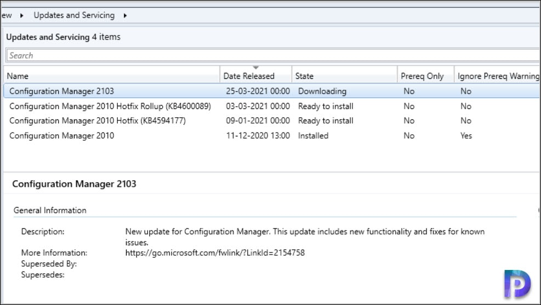Focus the Search input field
This screenshot has height=305, width=541.
pyautogui.click(x=272, y=55)
